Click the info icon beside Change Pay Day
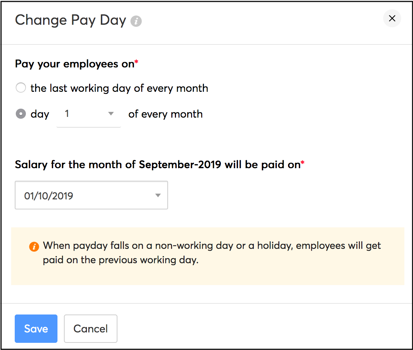 136,22
